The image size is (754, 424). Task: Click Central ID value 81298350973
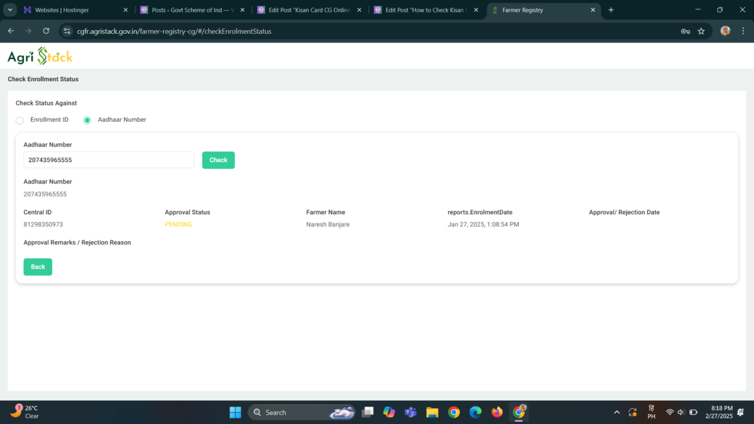pyautogui.click(x=43, y=224)
